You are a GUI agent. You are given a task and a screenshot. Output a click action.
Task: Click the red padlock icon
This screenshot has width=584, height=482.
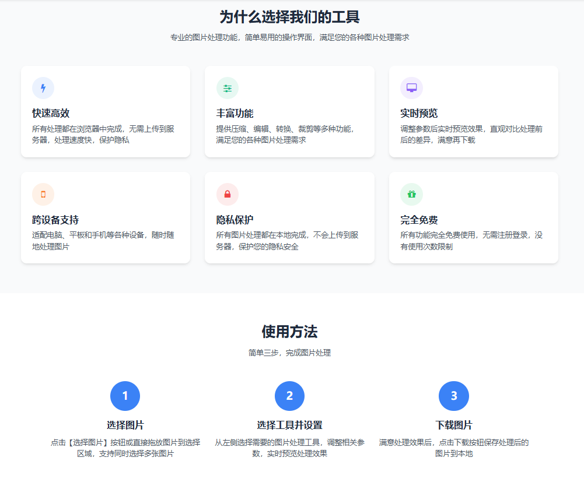(228, 195)
